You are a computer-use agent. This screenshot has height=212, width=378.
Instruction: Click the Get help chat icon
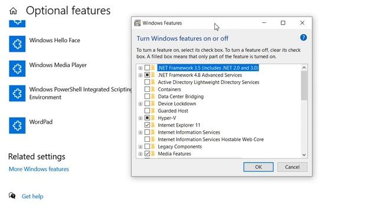[x=12, y=196]
